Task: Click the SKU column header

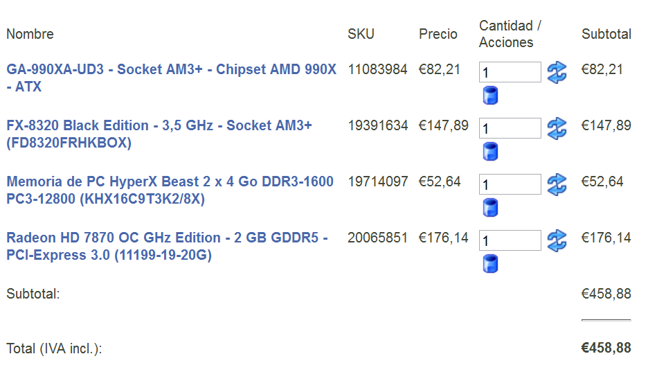Action: click(x=361, y=34)
